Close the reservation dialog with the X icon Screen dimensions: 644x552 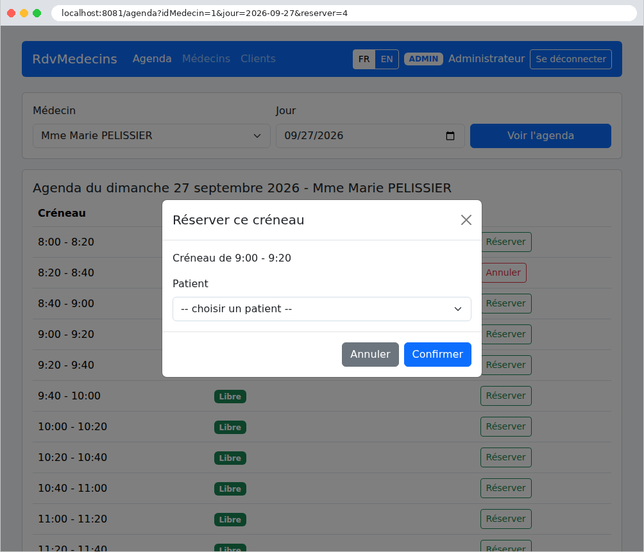[x=466, y=220]
